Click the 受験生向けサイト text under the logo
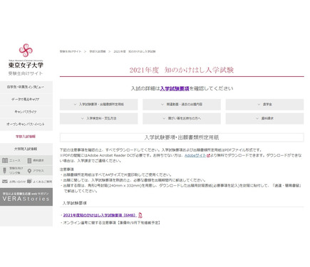This screenshot has width=310, height=267. pyautogui.click(x=26, y=73)
